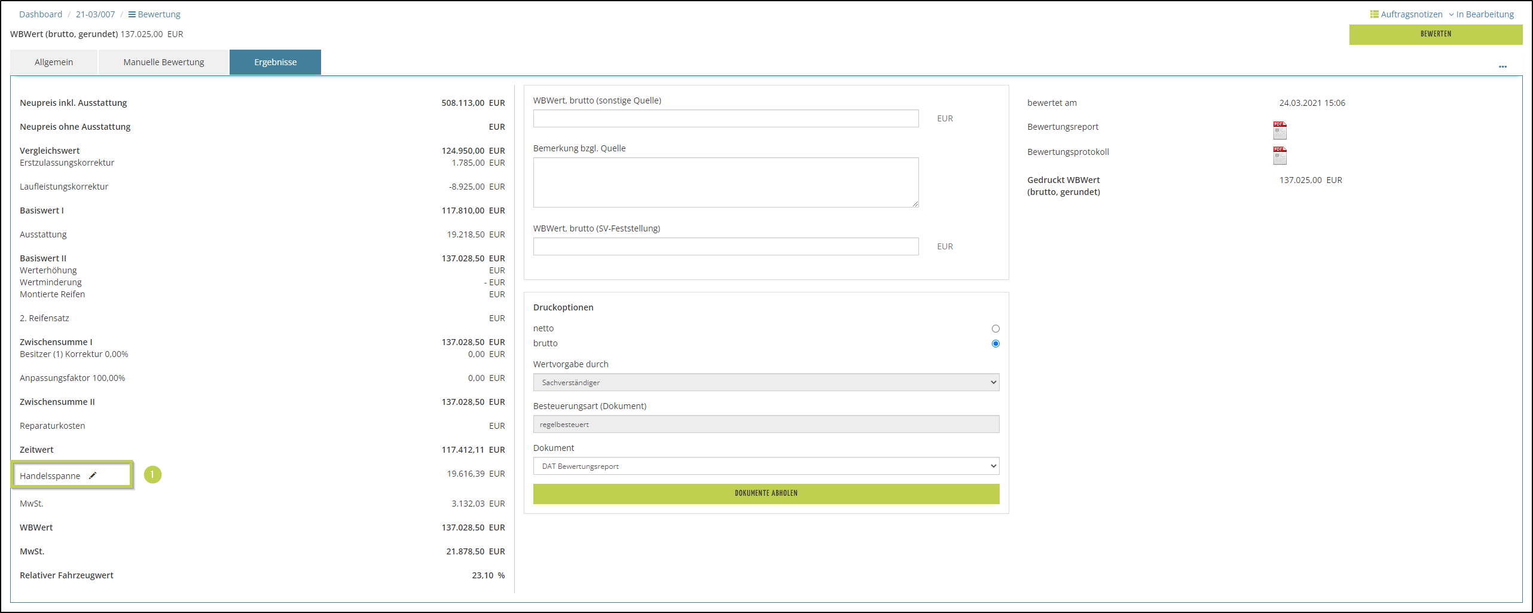Image resolution: width=1533 pixels, height=613 pixels.
Task: Click the green number 1 marker badge
Action: tap(152, 474)
